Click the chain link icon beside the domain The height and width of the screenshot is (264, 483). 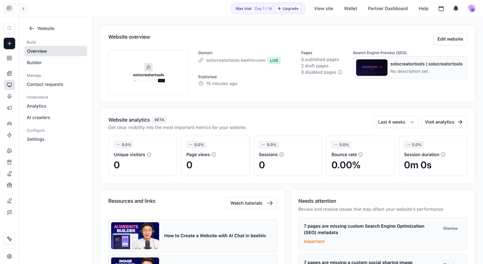201,60
